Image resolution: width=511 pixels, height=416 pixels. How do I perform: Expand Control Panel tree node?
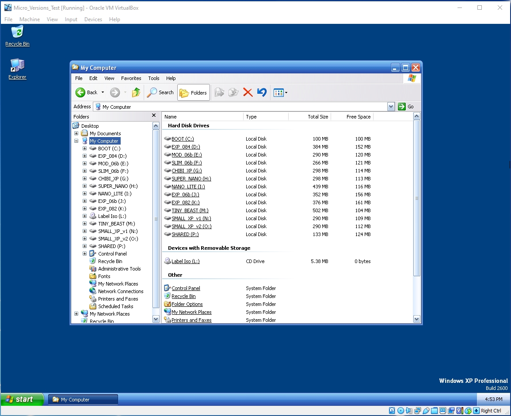84,254
